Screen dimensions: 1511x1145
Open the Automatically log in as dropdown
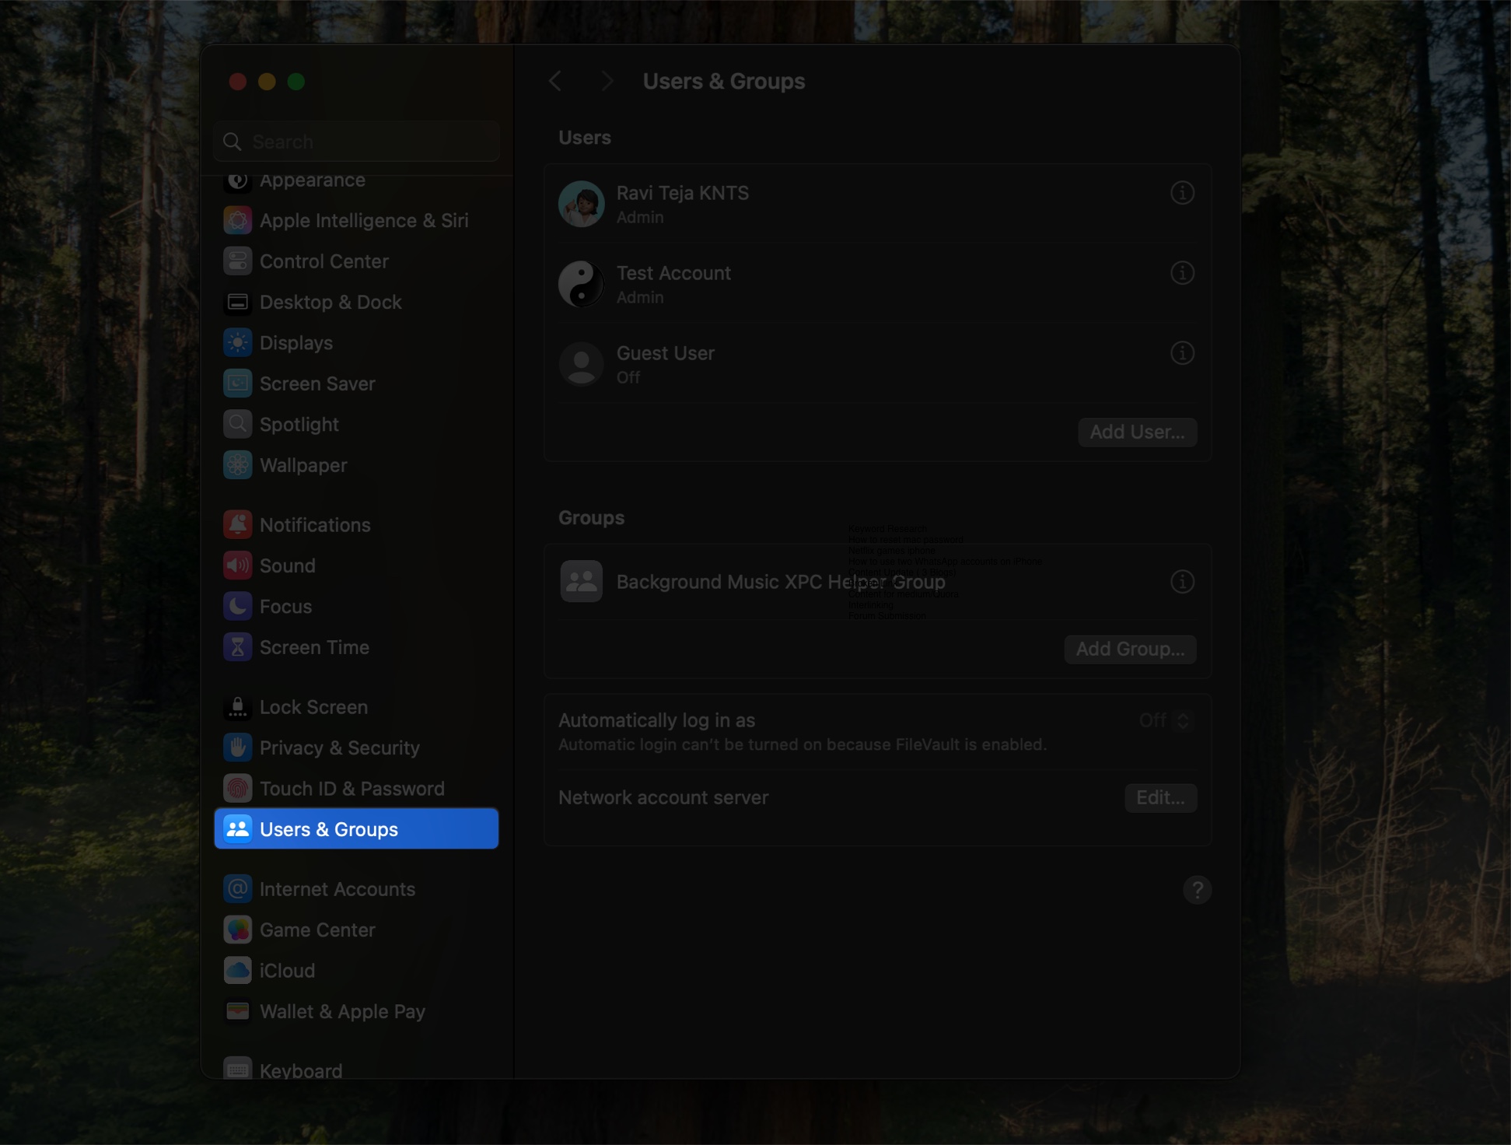(x=1164, y=720)
